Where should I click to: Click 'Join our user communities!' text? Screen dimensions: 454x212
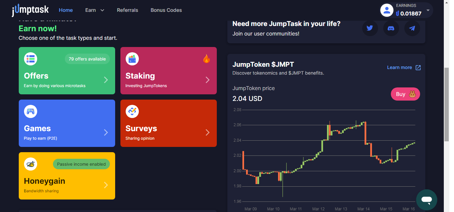[266, 34]
